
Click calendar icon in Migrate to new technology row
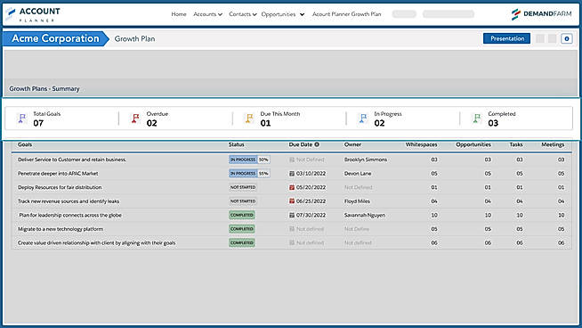[x=292, y=229]
